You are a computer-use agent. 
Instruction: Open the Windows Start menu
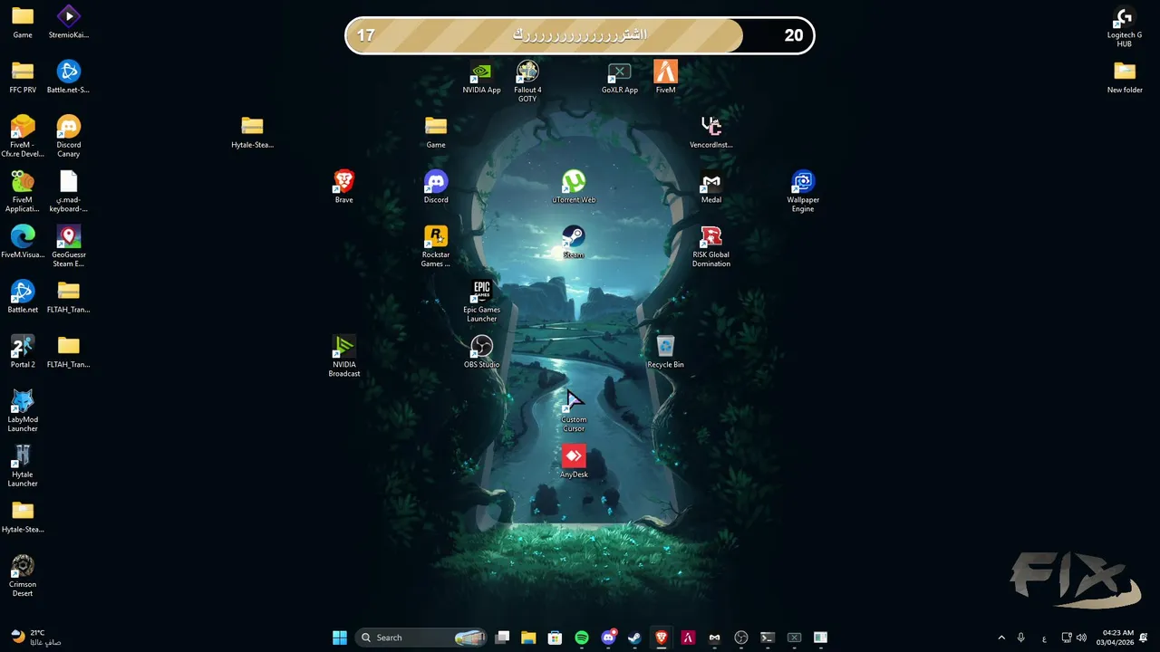point(340,638)
